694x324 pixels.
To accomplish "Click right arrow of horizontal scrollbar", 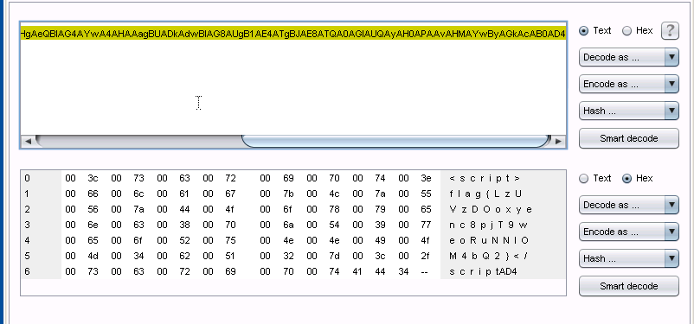I will point(558,142).
